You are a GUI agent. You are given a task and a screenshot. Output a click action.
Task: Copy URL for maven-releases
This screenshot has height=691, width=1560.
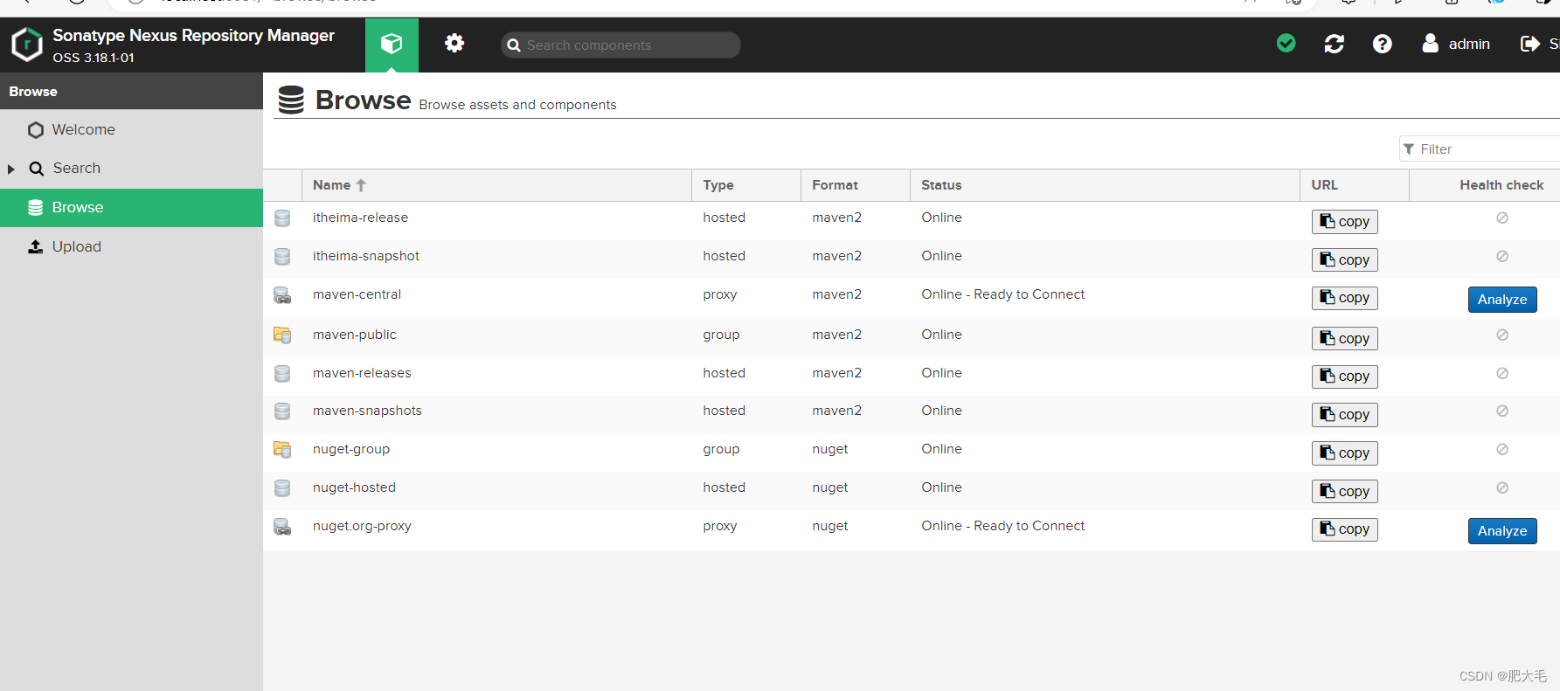pos(1344,377)
